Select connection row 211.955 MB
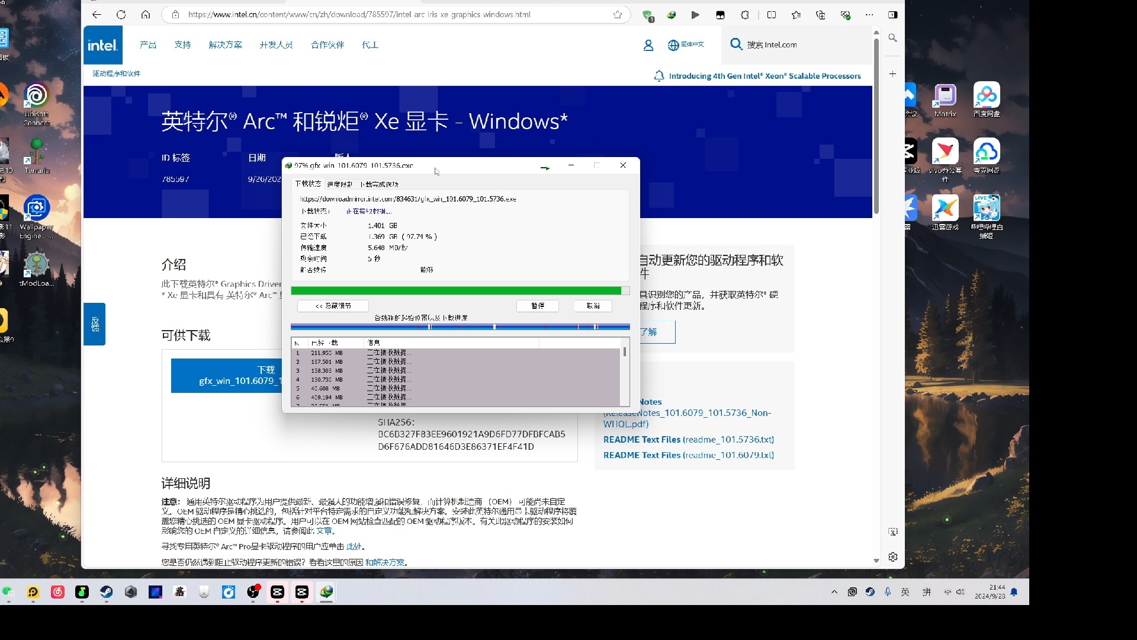Image resolution: width=1137 pixels, height=640 pixels. click(x=456, y=353)
